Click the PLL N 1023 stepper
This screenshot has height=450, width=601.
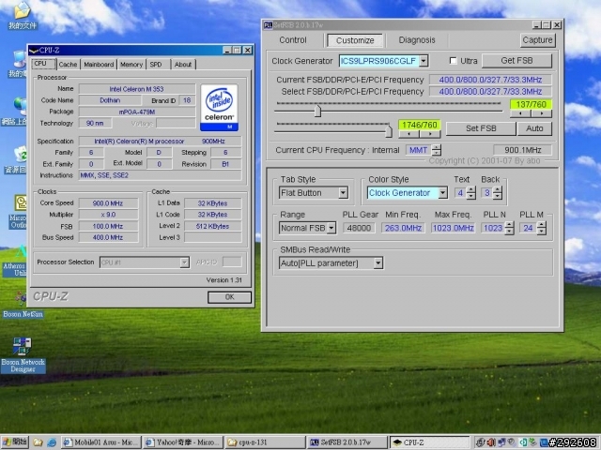point(509,228)
